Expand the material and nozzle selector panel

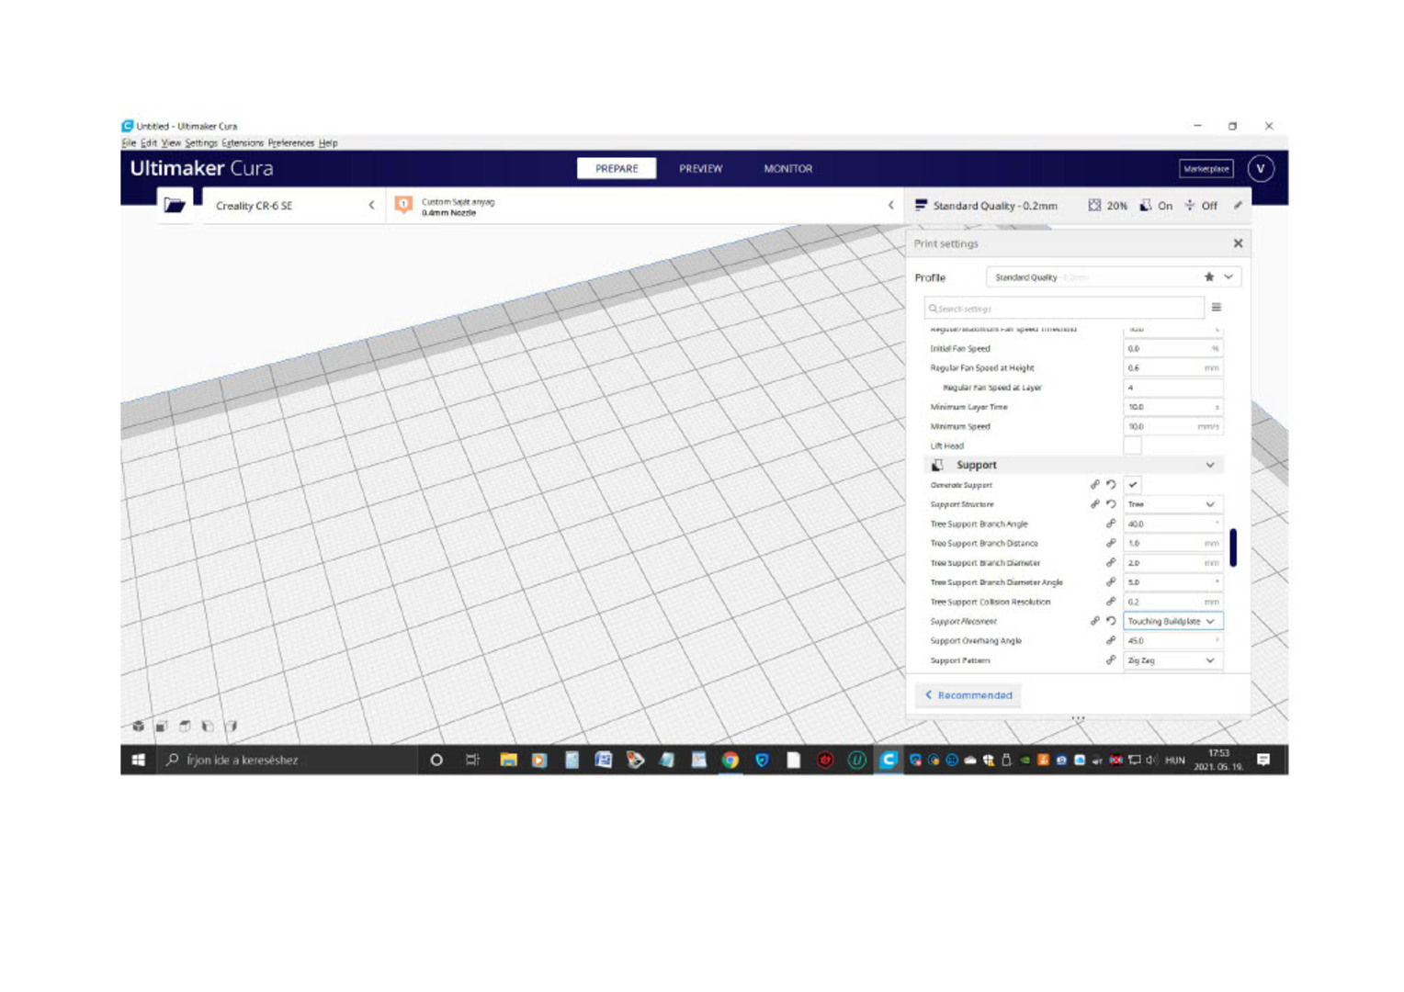[x=644, y=206]
